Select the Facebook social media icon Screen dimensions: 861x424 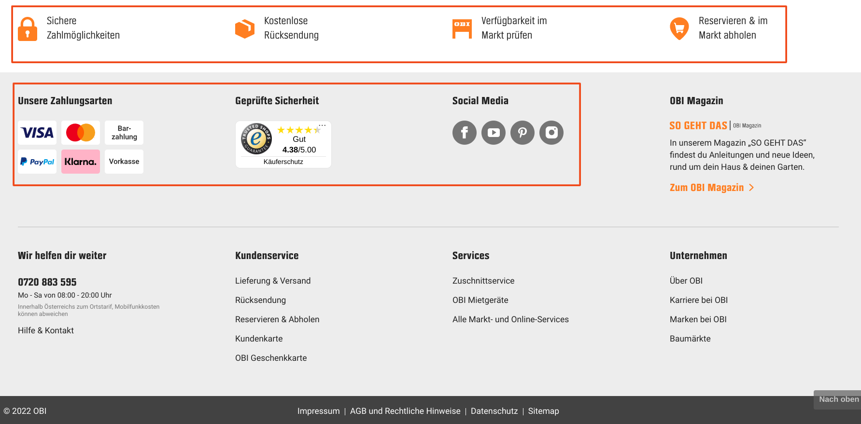[464, 133]
